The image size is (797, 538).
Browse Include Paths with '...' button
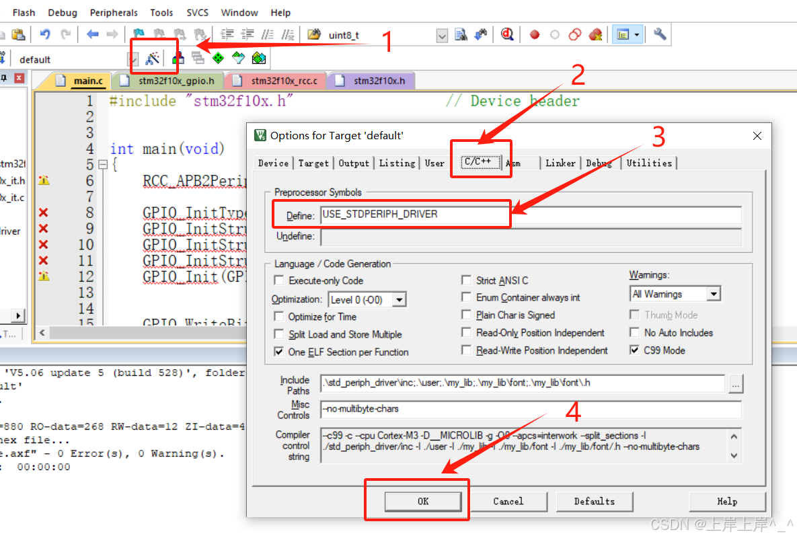[x=736, y=384]
